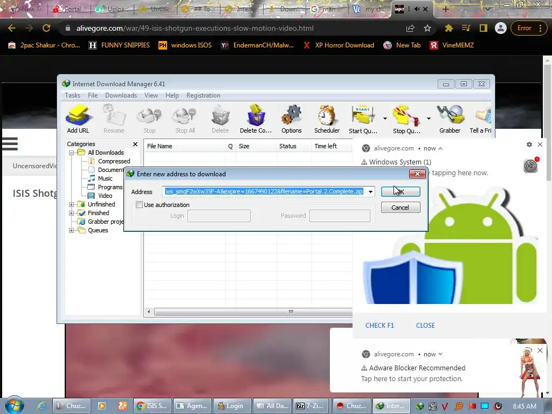Enable the Use authorization checkbox
Image resolution: width=552 pixels, height=414 pixels.
[140, 204]
